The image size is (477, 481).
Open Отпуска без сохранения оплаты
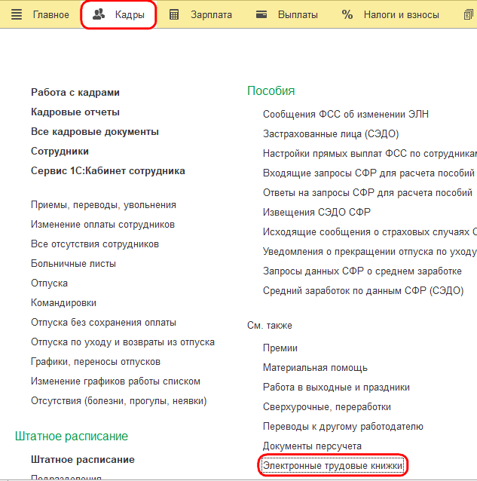click(103, 323)
